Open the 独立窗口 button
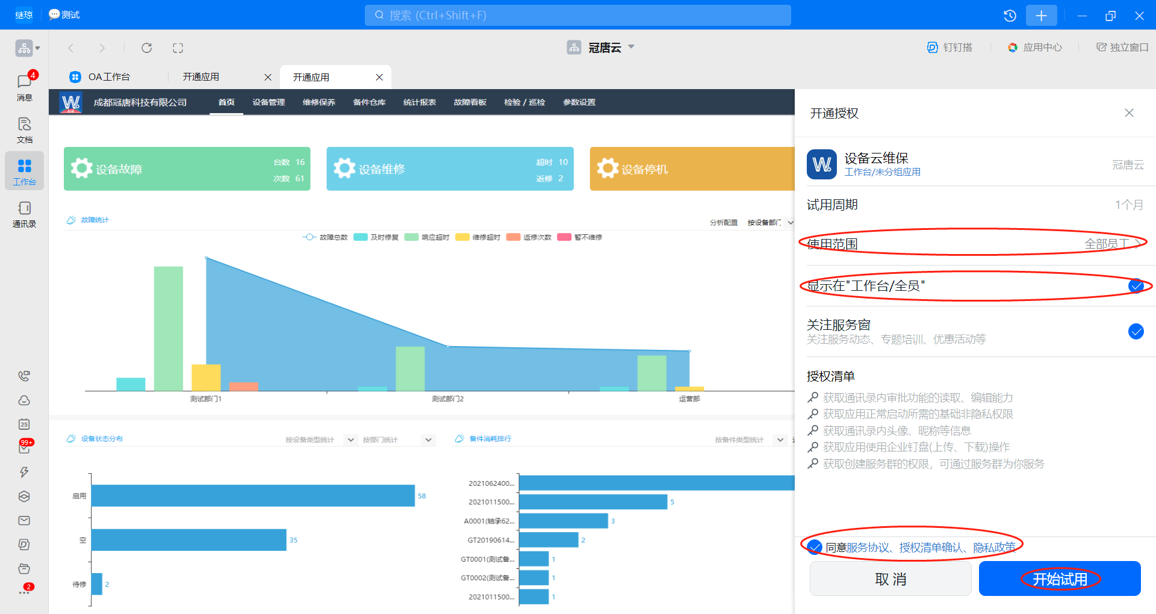This screenshot has width=1156, height=614. click(x=1122, y=48)
